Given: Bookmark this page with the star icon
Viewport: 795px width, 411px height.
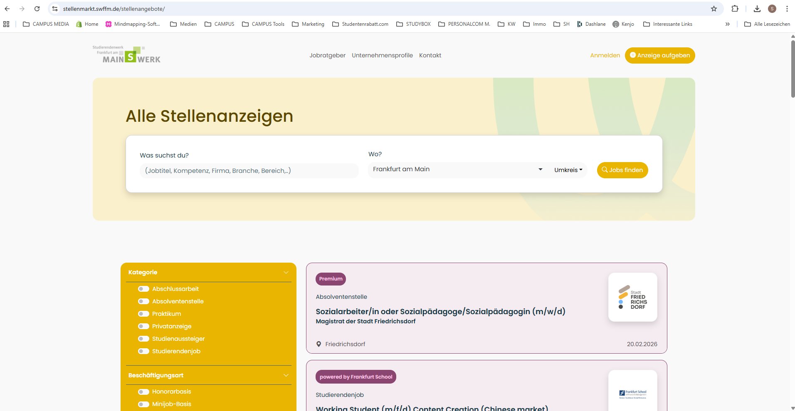Looking at the screenshot, I should [x=714, y=9].
